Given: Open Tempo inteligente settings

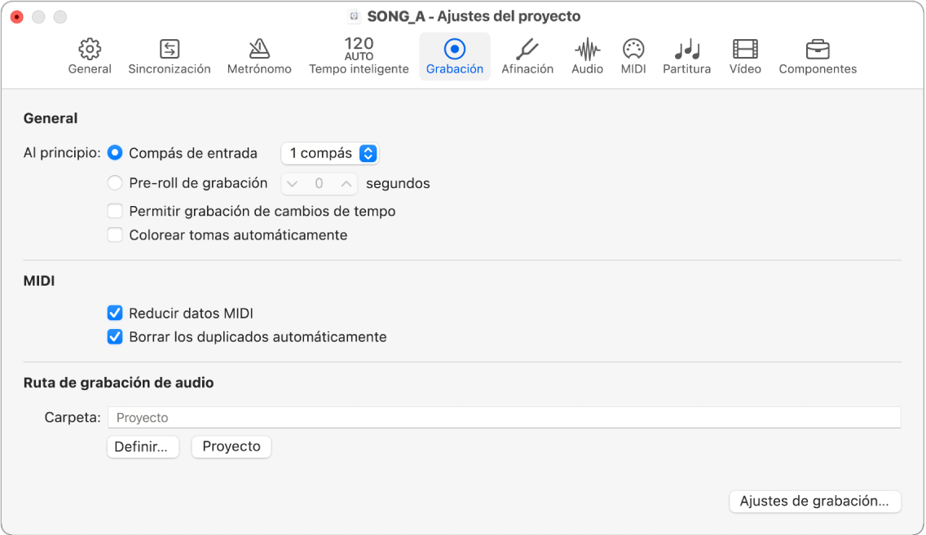Looking at the screenshot, I should [x=359, y=56].
